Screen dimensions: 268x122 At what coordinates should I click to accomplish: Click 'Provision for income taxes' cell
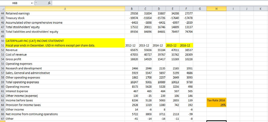click(65, 105)
